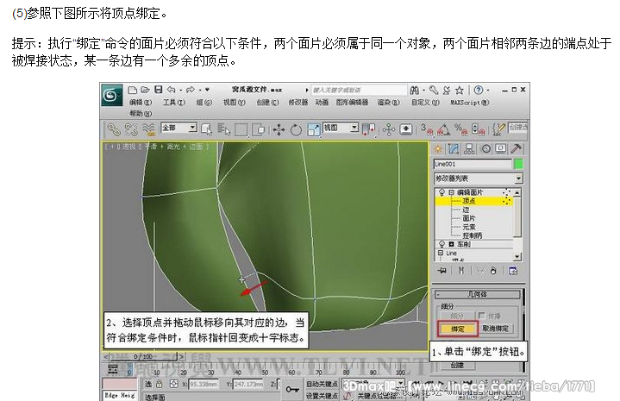Click the Undo arrow icon
The width and height of the screenshot is (620, 401).
point(171,90)
